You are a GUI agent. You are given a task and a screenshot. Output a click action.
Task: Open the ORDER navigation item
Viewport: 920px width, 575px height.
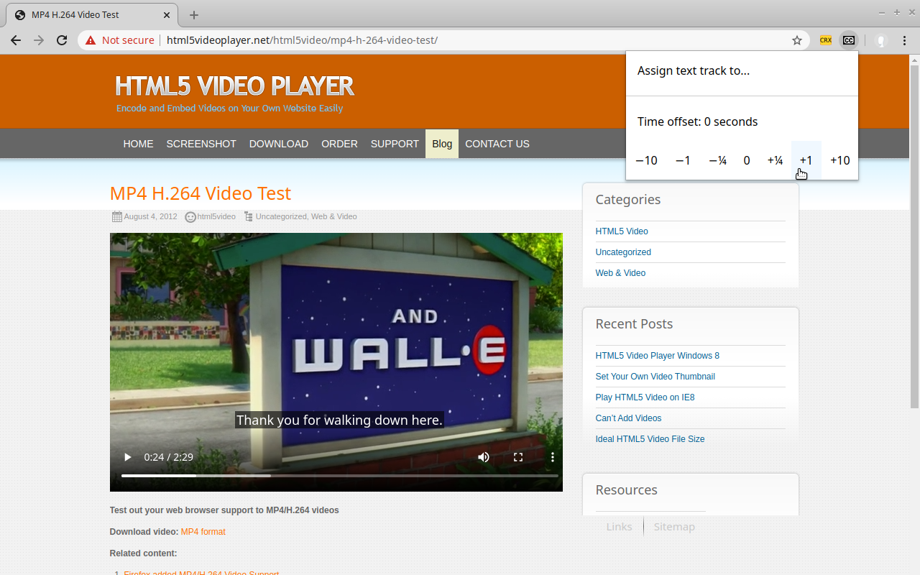click(x=339, y=144)
